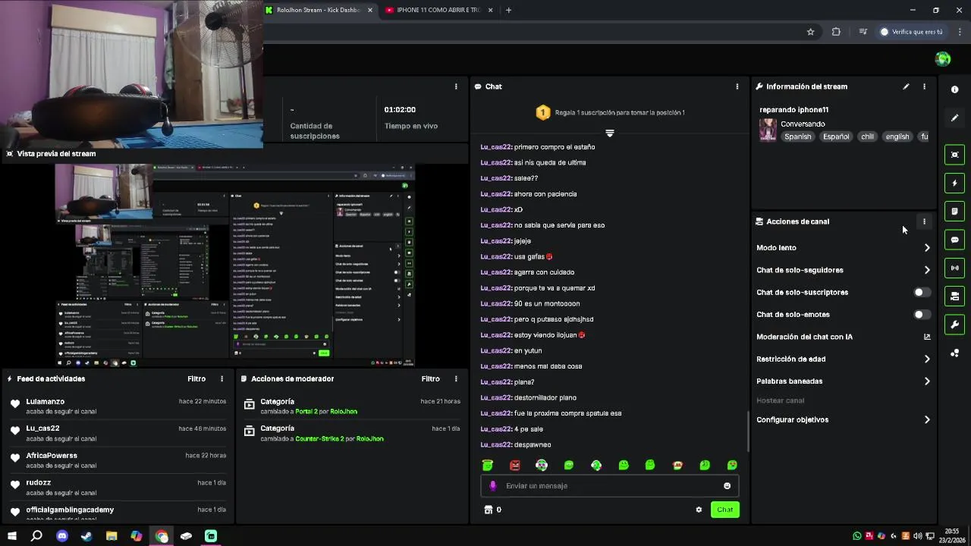Open the info icon in right sidebar
The width and height of the screenshot is (971, 546).
pos(954,89)
